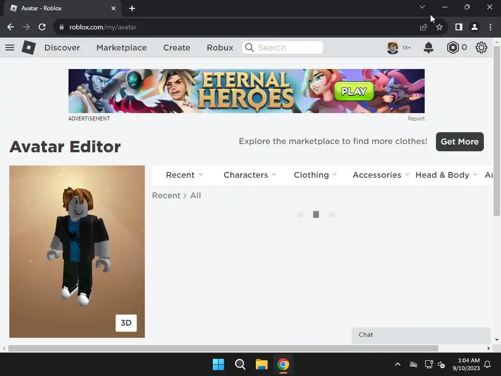Expand the Accessories dropdown tab
501x376 pixels.
tap(381, 175)
